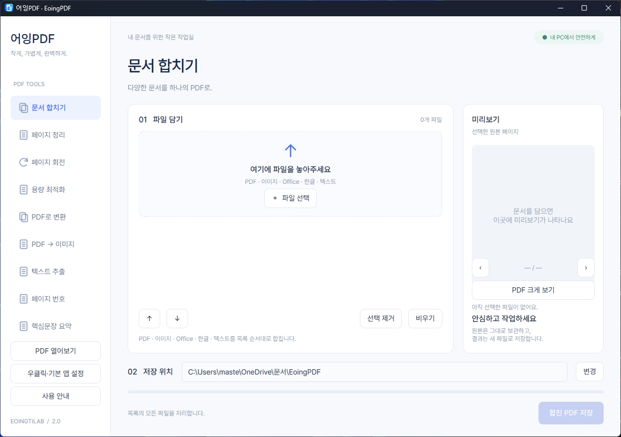
Task: Click the 페이지 번호 sidebar icon
Action: [23, 299]
